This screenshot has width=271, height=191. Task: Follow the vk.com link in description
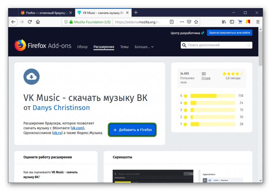(77, 128)
